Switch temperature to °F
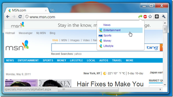 [x=120, y=73]
